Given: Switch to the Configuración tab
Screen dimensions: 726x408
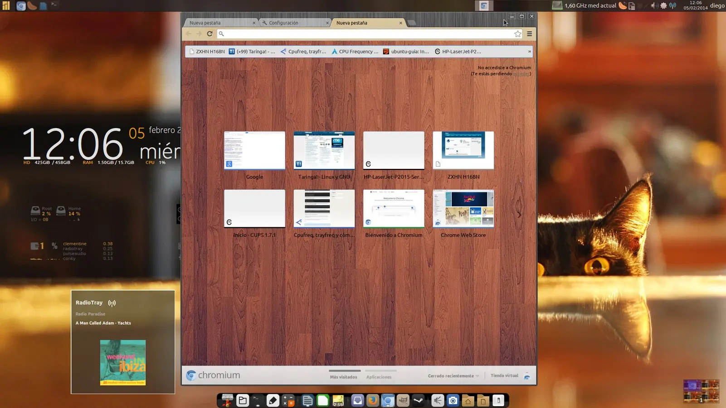Looking at the screenshot, I should [x=293, y=23].
